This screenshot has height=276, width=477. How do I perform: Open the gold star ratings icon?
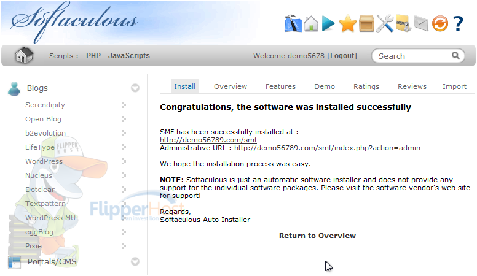[x=347, y=24]
